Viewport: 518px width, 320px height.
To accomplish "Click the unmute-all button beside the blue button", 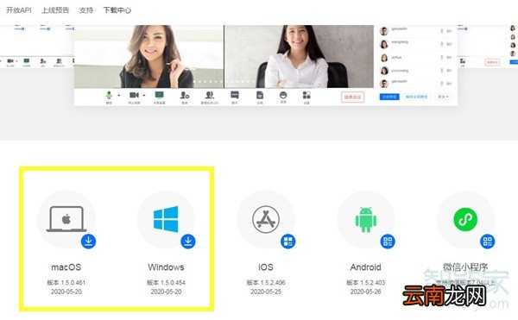I will [x=417, y=97].
